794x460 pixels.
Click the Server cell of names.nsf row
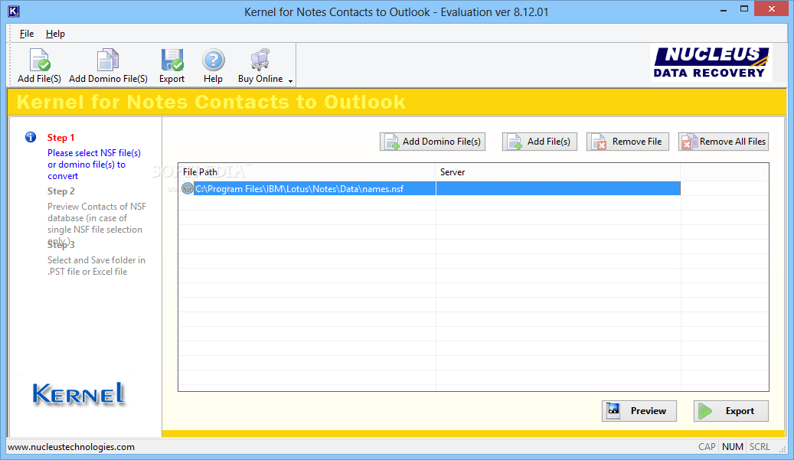[558, 189]
